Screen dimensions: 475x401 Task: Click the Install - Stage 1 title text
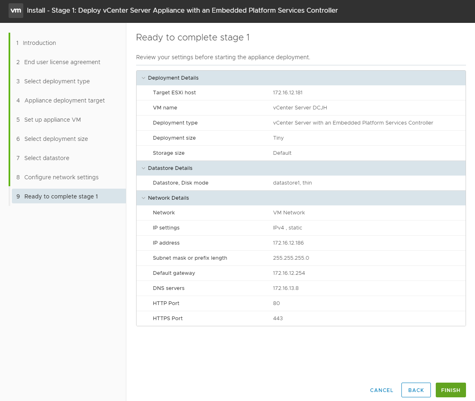pos(182,11)
